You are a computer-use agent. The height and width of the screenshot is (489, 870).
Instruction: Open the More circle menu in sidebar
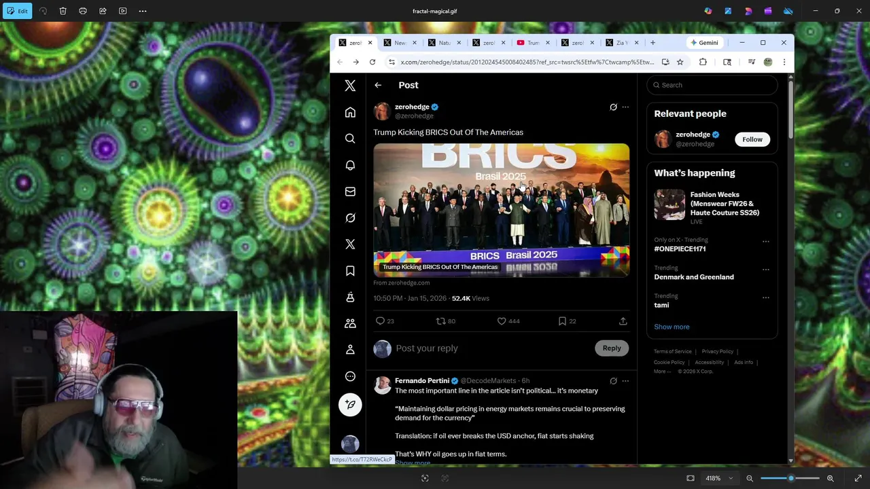350,376
